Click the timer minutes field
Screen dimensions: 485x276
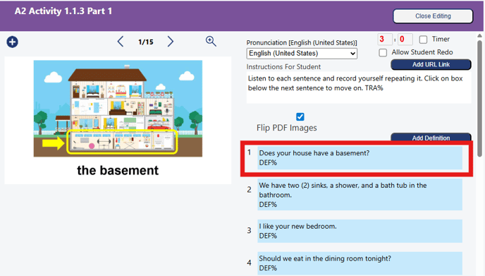(385, 40)
